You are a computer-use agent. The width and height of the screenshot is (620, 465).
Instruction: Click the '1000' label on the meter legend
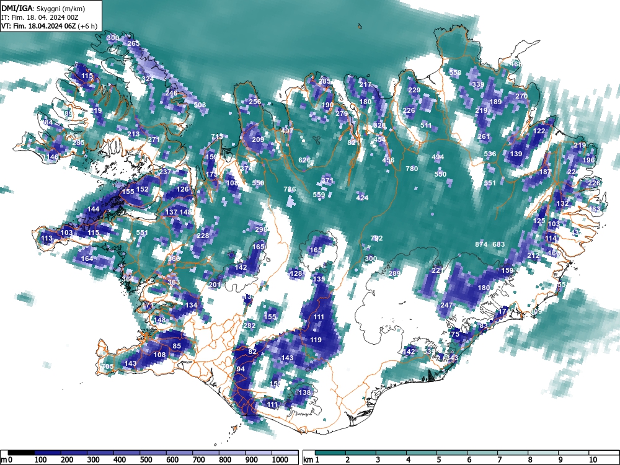tap(280, 460)
